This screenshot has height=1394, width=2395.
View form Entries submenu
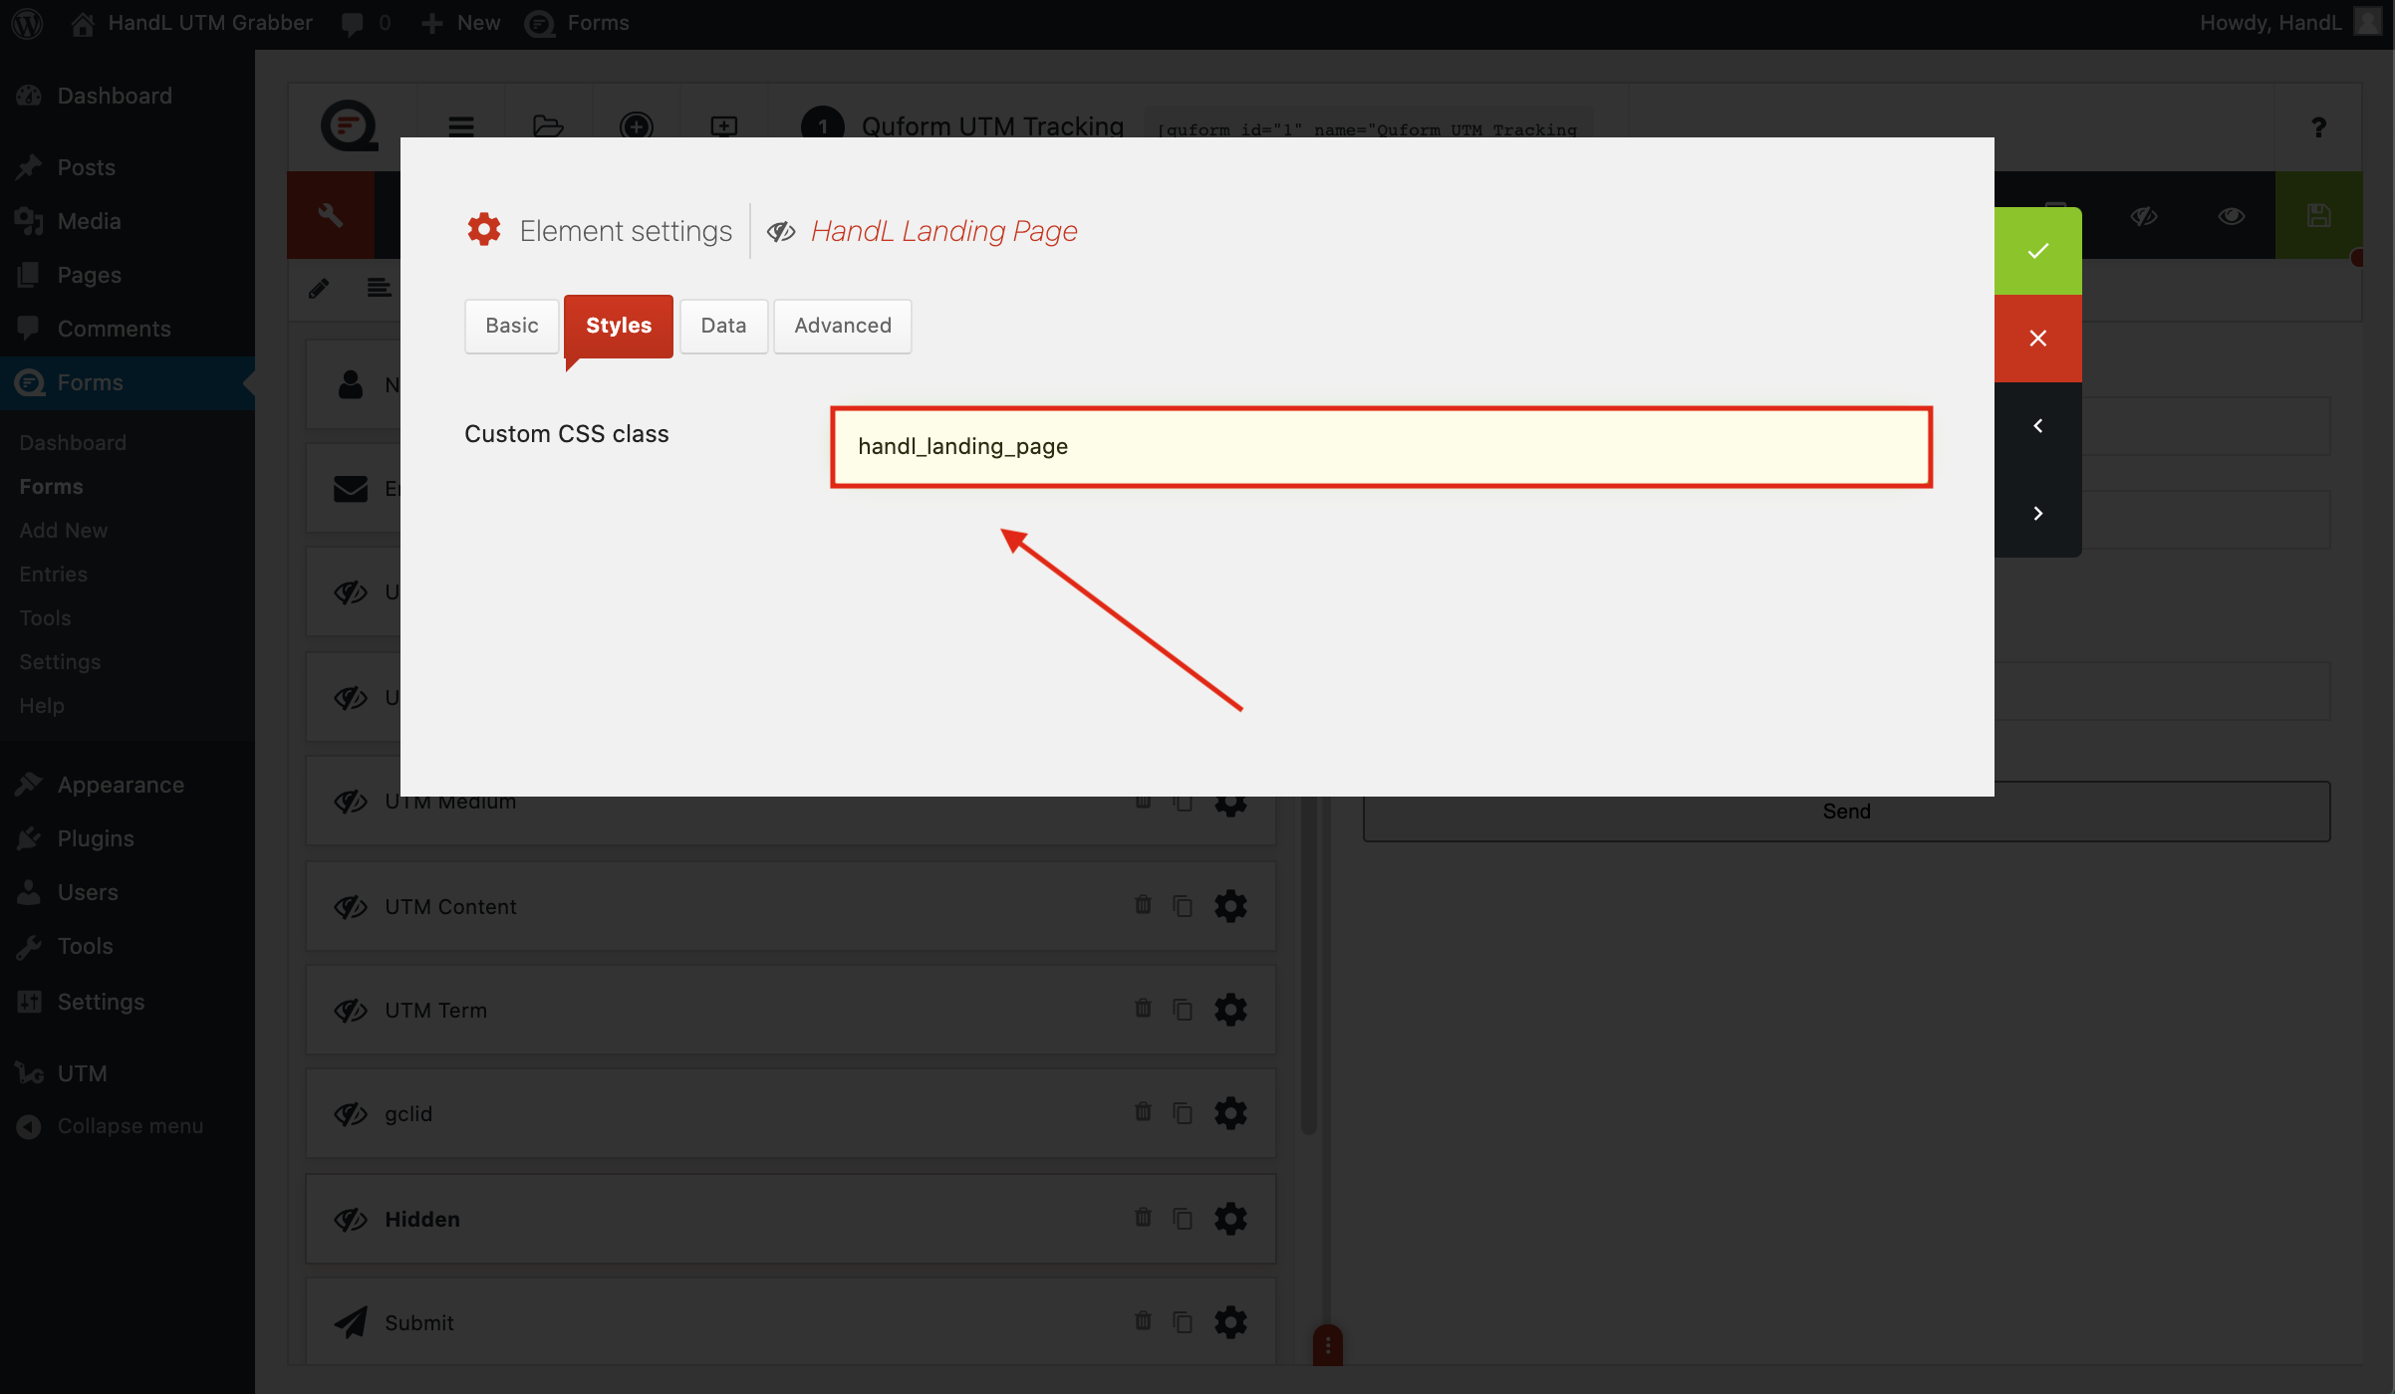[x=54, y=575]
